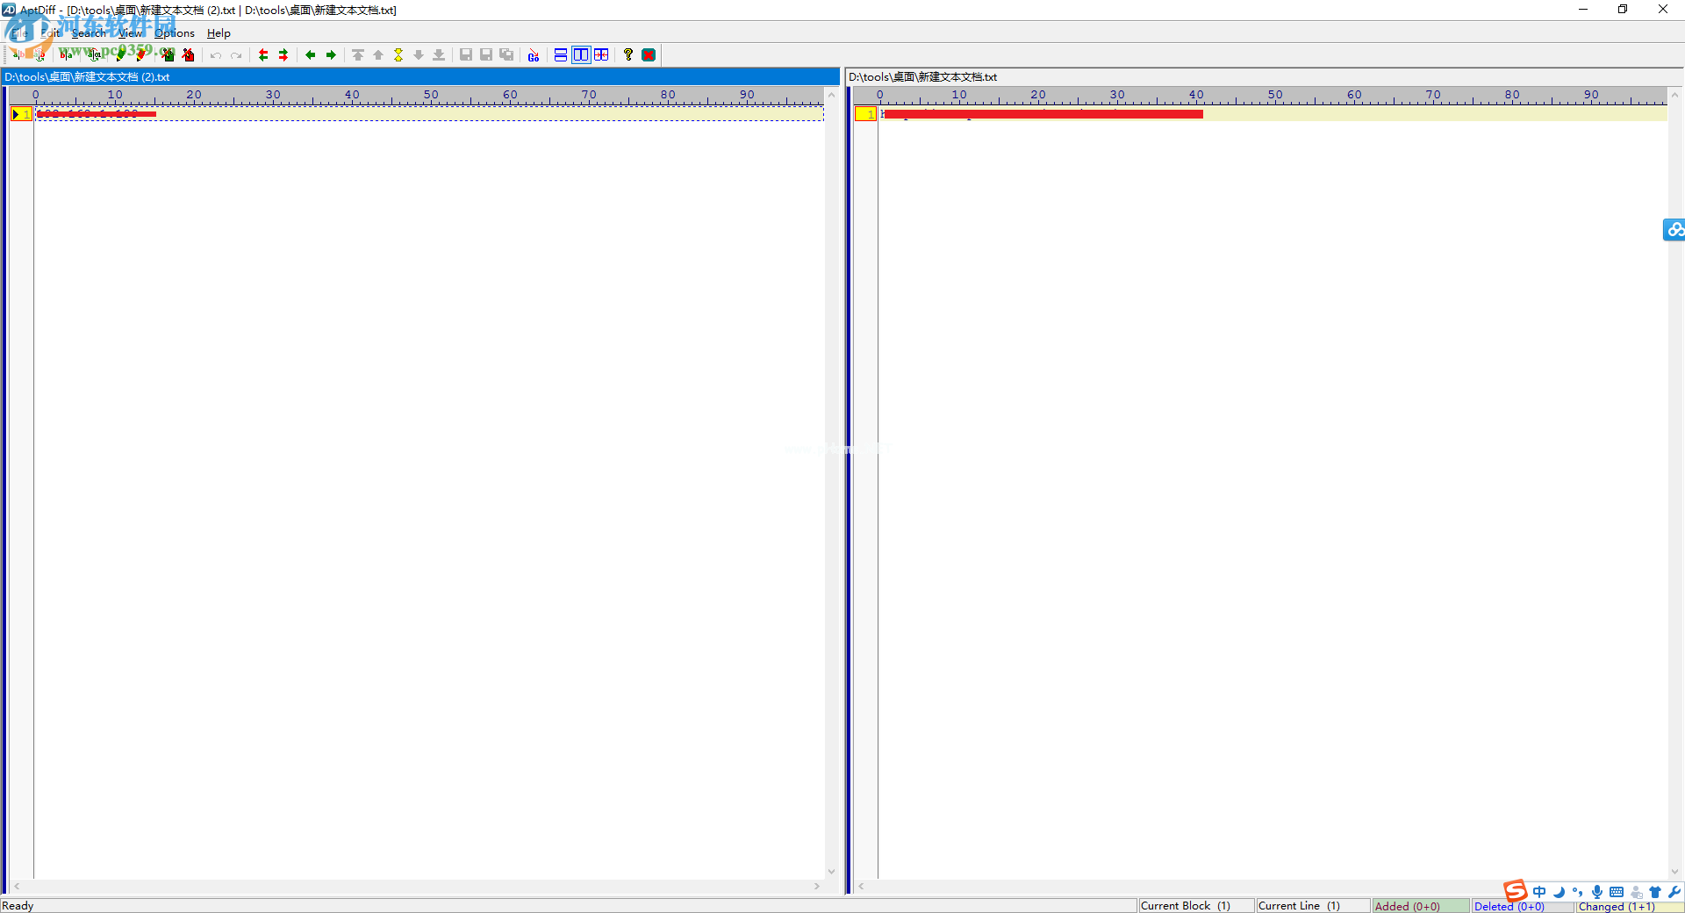Click the Current Line (1) status field

pos(1312,906)
